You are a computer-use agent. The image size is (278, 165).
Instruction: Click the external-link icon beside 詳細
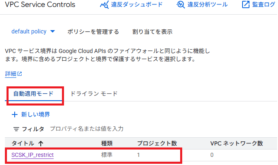point(20,74)
